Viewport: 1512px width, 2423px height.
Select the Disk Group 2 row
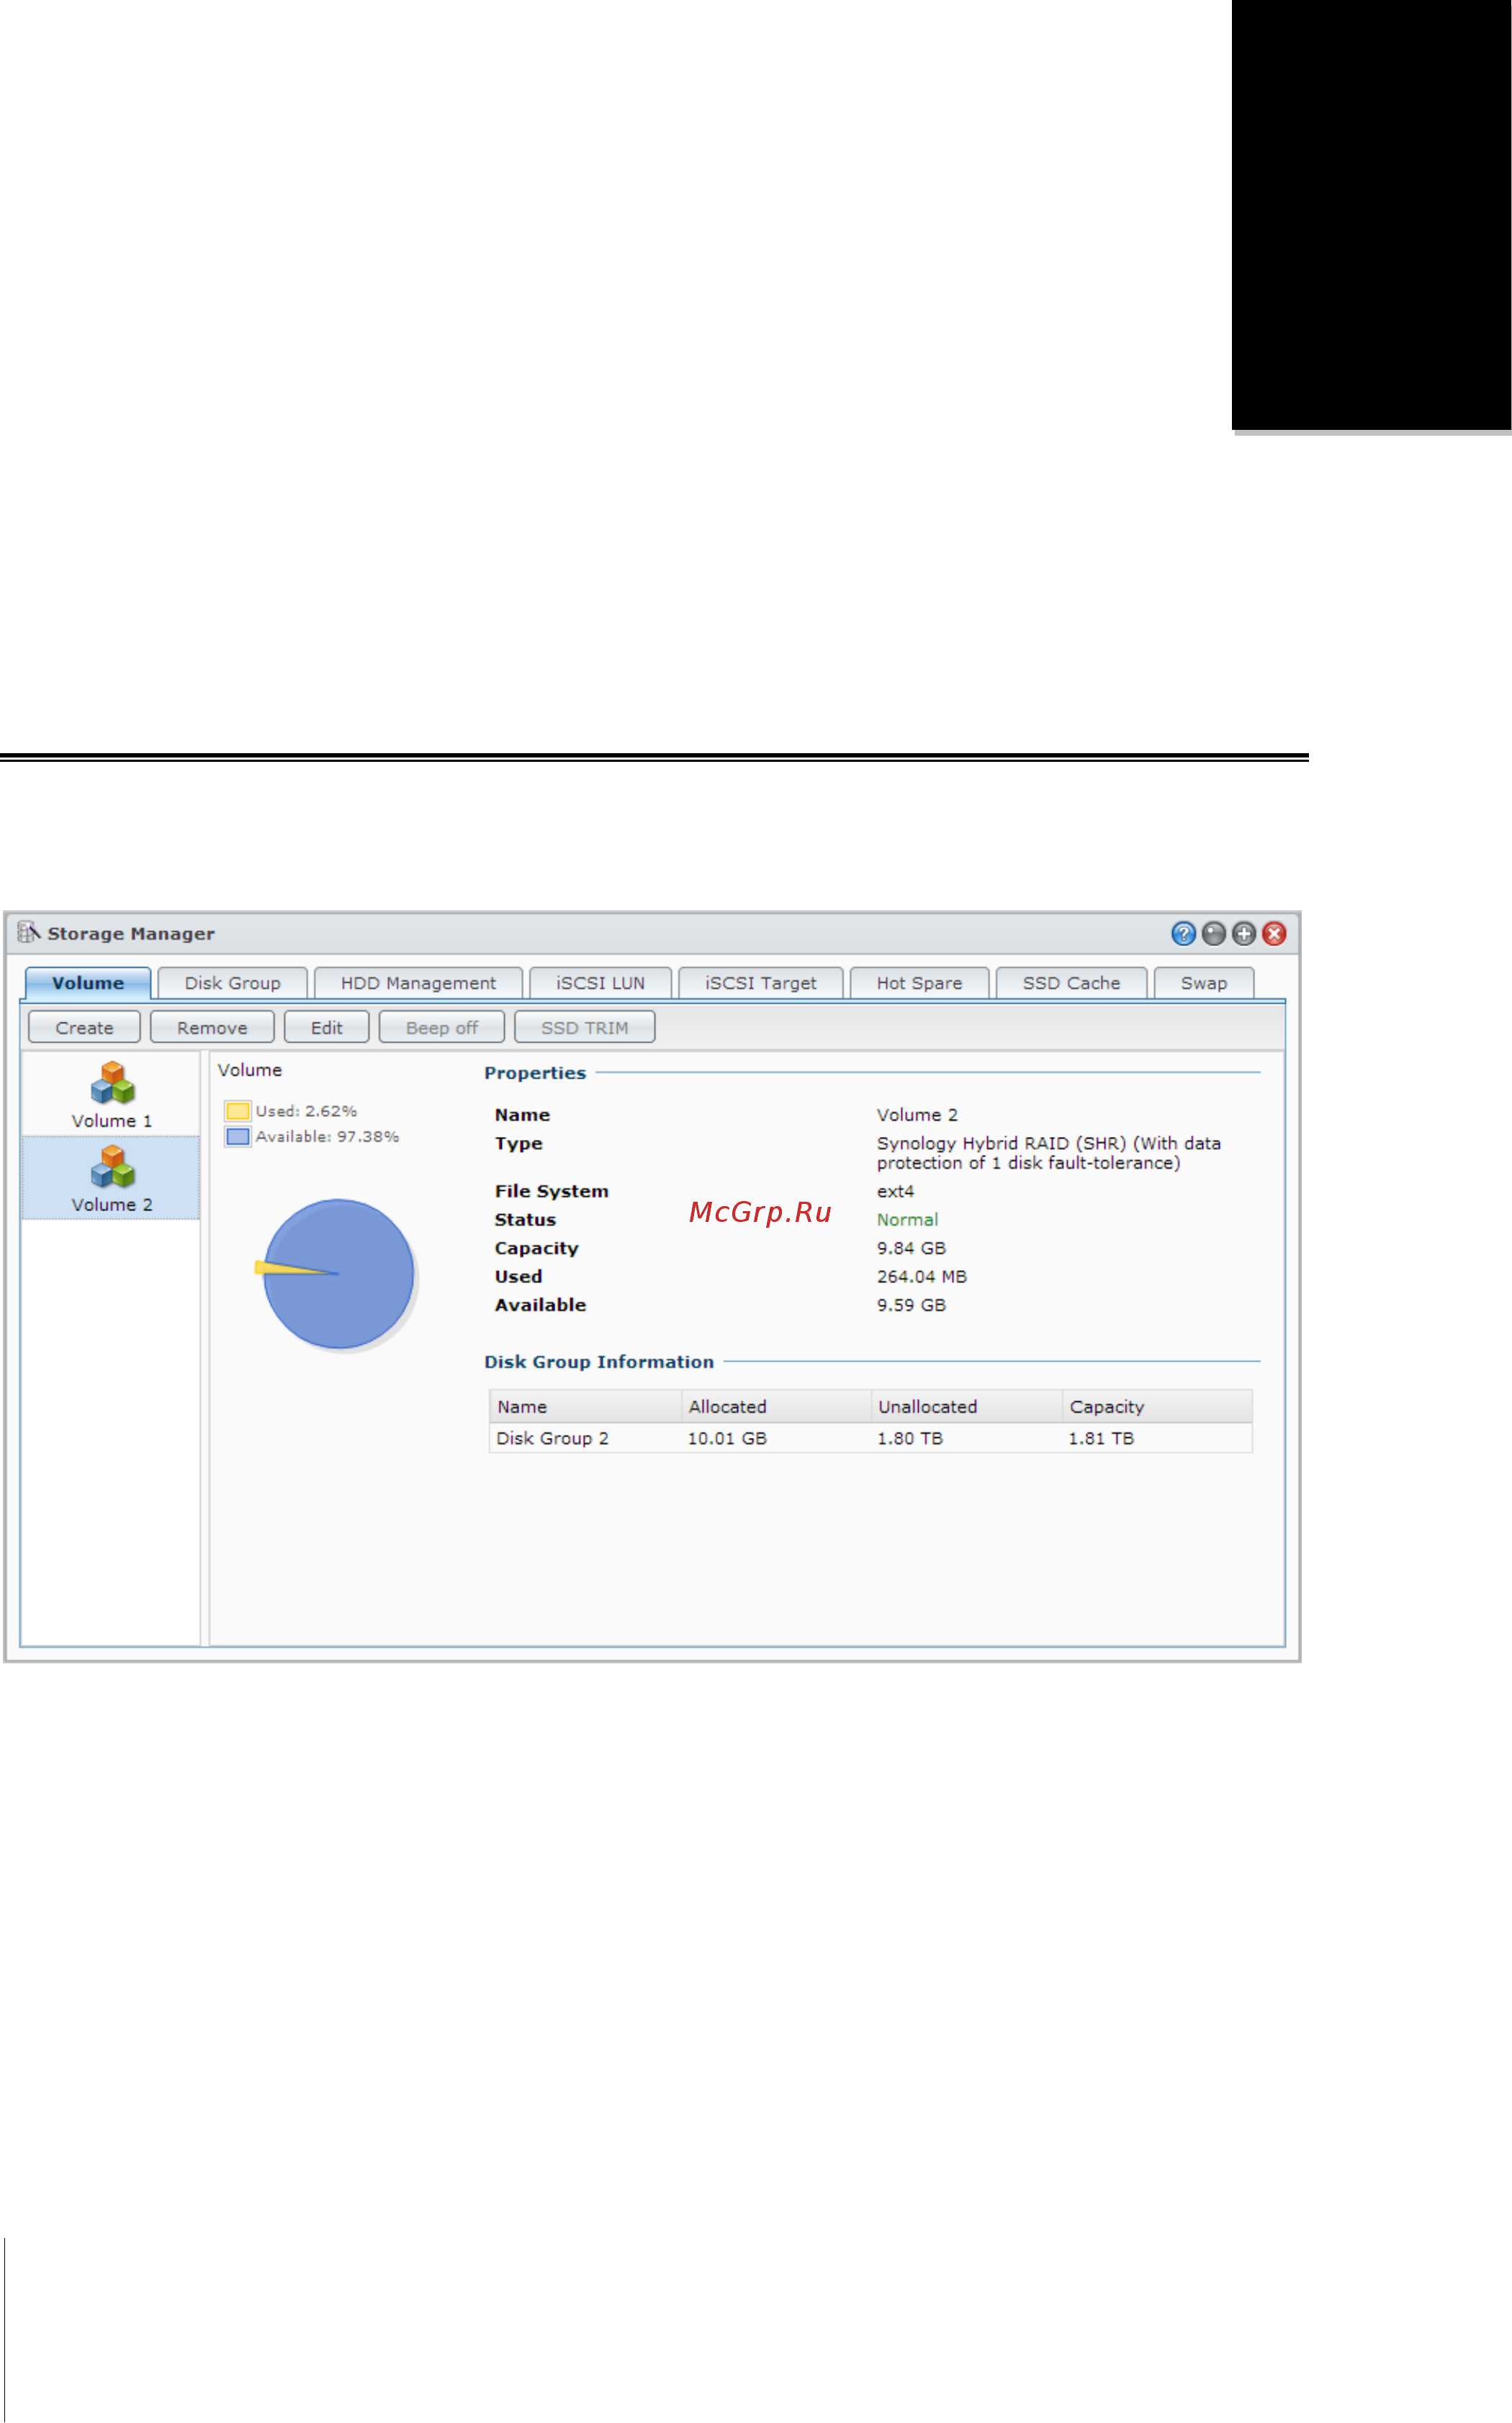[x=870, y=1438]
